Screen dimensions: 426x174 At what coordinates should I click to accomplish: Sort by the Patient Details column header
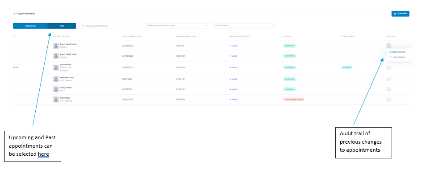point(62,37)
